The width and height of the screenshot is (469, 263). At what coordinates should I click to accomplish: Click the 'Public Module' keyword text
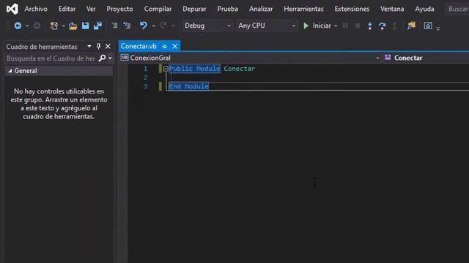pos(195,69)
